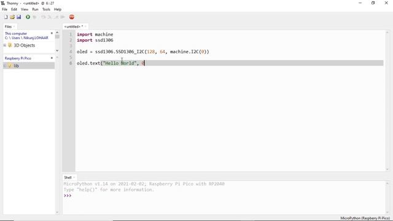
Task: Click the number 128 on line 4
Action: click(x=150, y=52)
